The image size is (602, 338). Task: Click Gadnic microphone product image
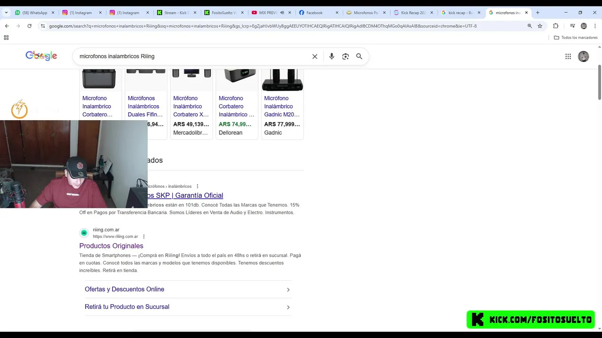coord(282,80)
